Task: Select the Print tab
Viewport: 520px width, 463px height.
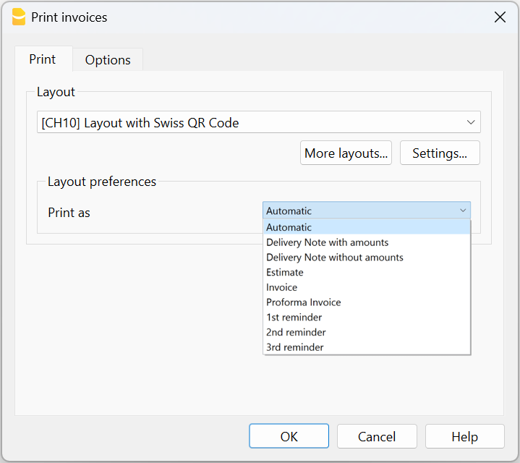Action: click(x=43, y=59)
